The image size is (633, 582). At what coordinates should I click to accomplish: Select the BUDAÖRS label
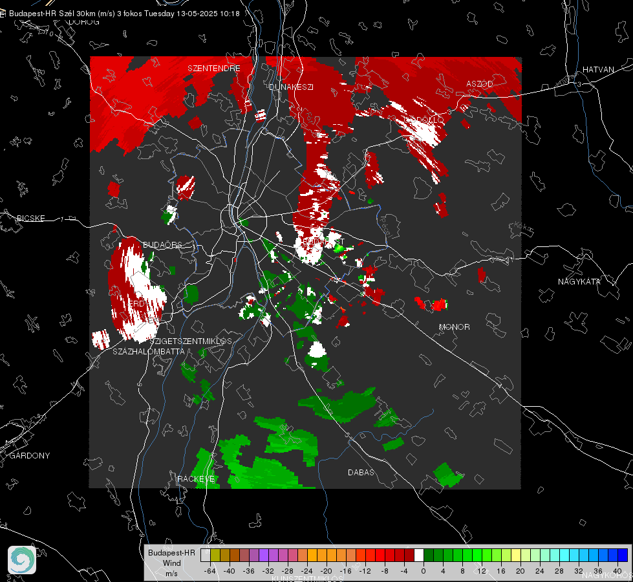[162, 244]
